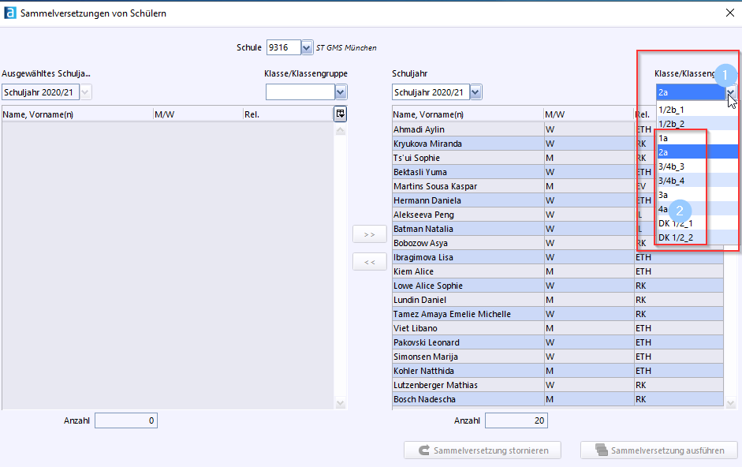
Task: Open left Klasse/Klassengruppe dropdown
Action: 341,92
